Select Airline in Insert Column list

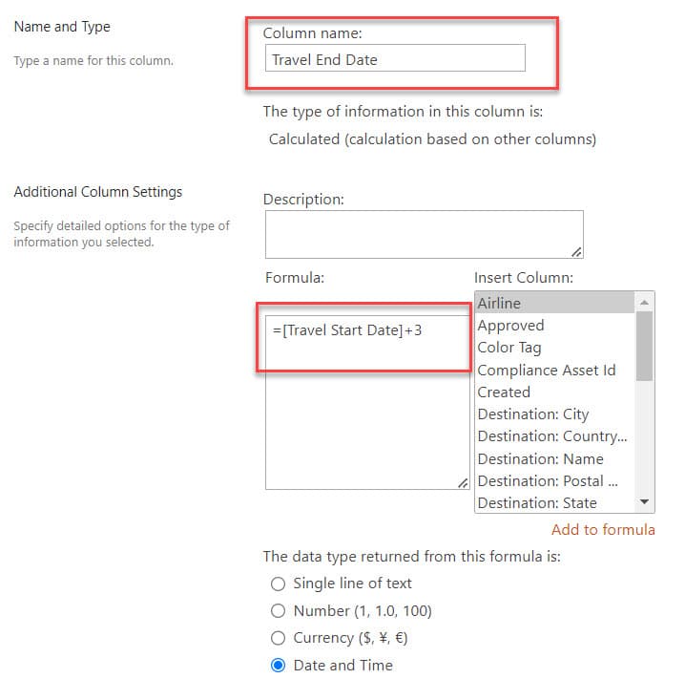[x=555, y=303]
